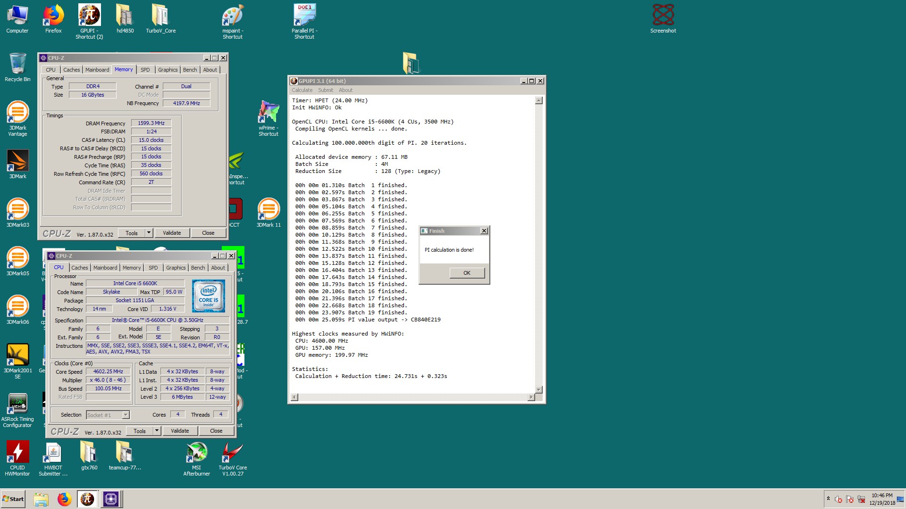Open Parallel PI shortcut
This screenshot has height=509, width=906.
click(304, 22)
